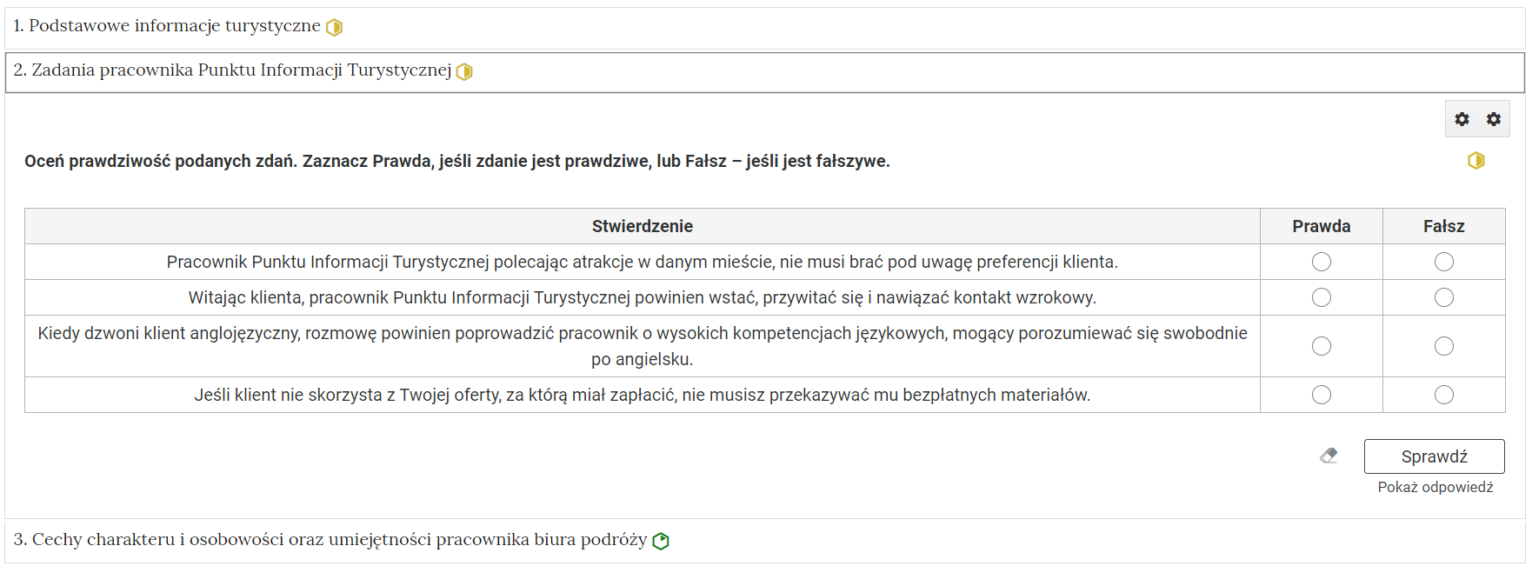Open Pokaż odpowiedź link
1532x566 pixels.
[x=1435, y=487]
